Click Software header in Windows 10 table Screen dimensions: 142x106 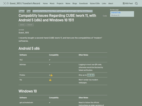pos(23,98)
